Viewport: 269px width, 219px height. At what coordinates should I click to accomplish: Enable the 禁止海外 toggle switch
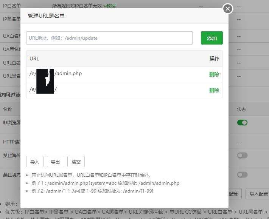(242, 156)
